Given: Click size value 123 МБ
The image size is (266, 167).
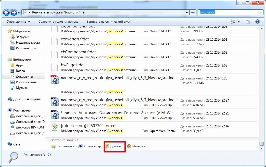Looking at the screenshot, I should (198, 83).
